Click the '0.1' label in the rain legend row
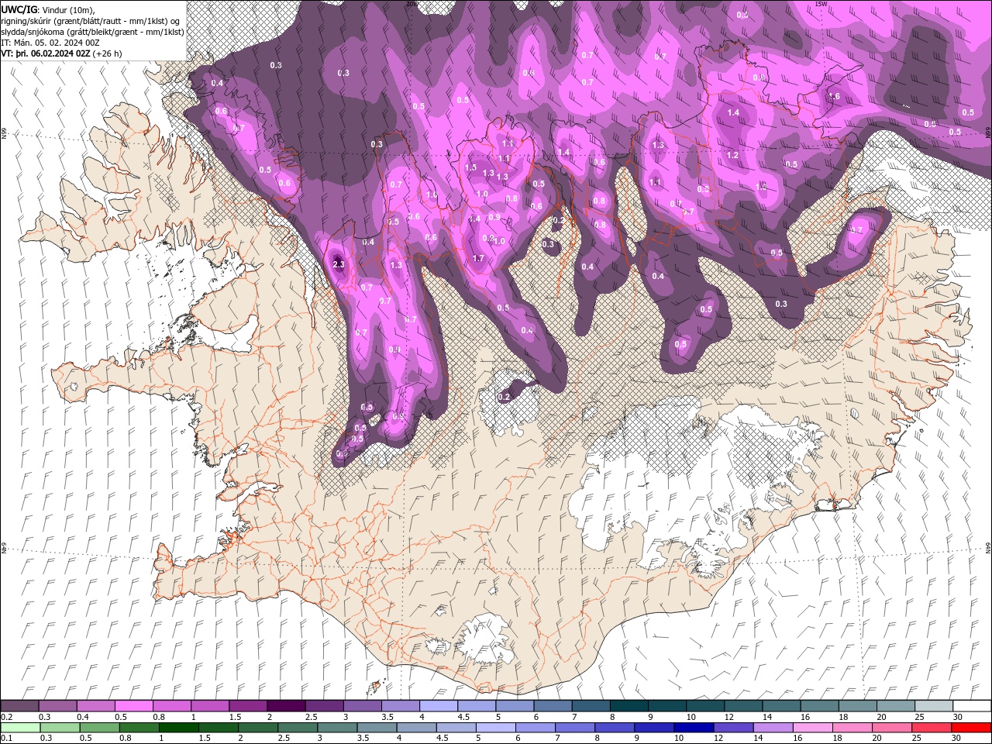The width and height of the screenshot is (992, 744). 6,739
